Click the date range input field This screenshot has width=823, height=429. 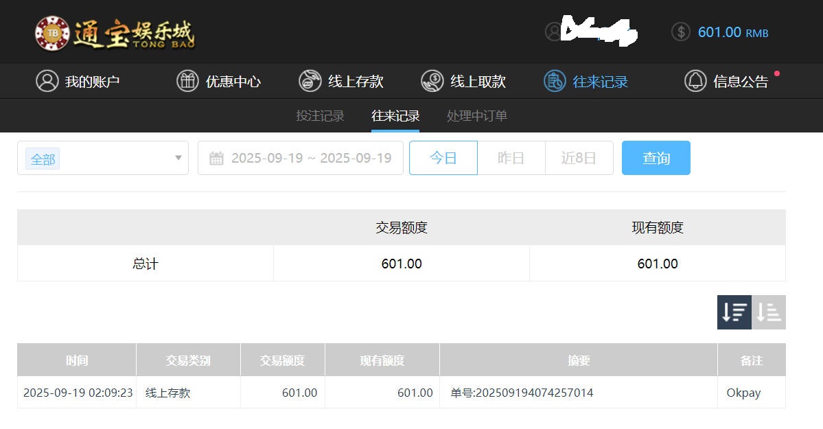pyautogui.click(x=311, y=158)
